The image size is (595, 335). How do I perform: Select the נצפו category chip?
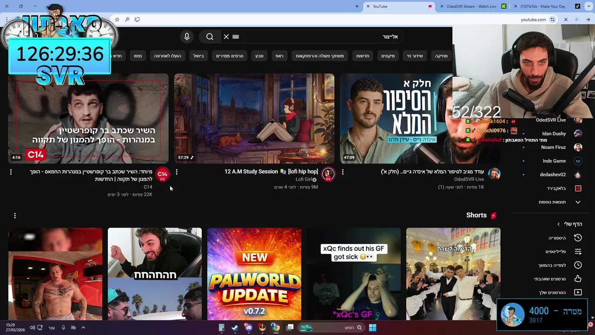[x=138, y=56]
